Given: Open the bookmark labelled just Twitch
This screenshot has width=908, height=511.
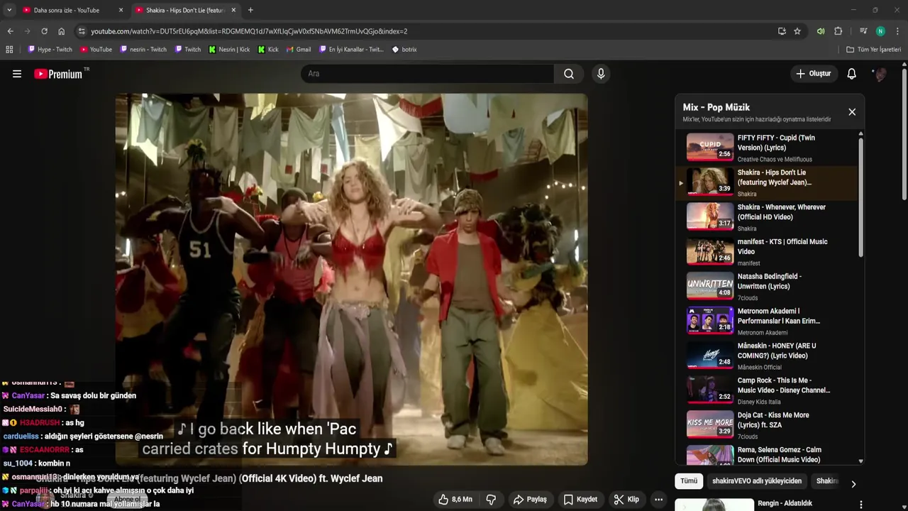Looking at the screenshot, I should tap(188, 50).
